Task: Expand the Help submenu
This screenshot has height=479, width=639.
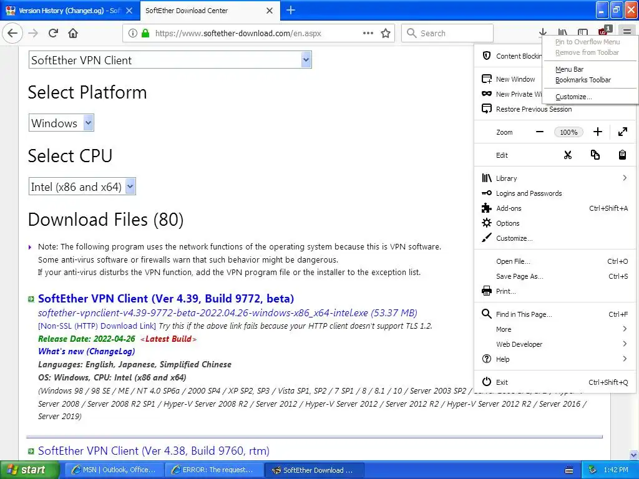Action: (555, 359)
